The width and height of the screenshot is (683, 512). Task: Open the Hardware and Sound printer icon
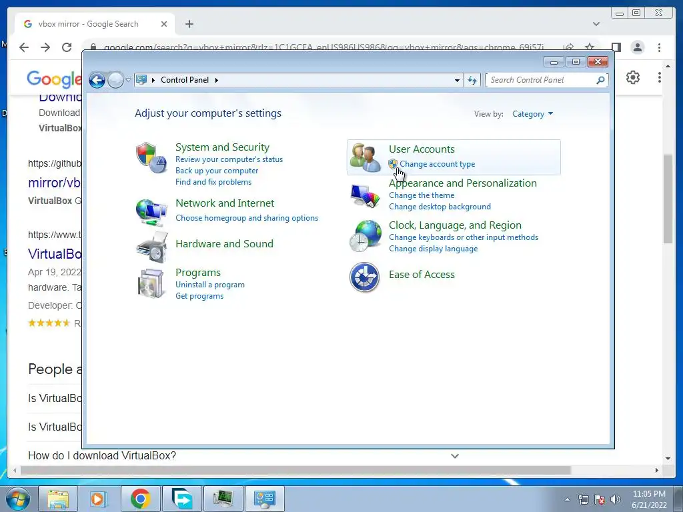pos(151,247)
